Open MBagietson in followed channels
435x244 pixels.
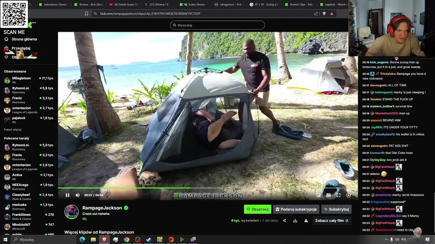[x=29, y=80]
